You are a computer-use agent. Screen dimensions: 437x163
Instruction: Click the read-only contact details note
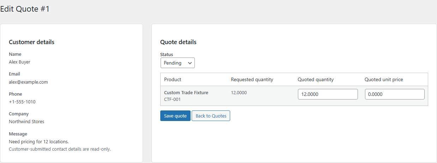click(x=60, y=149)
